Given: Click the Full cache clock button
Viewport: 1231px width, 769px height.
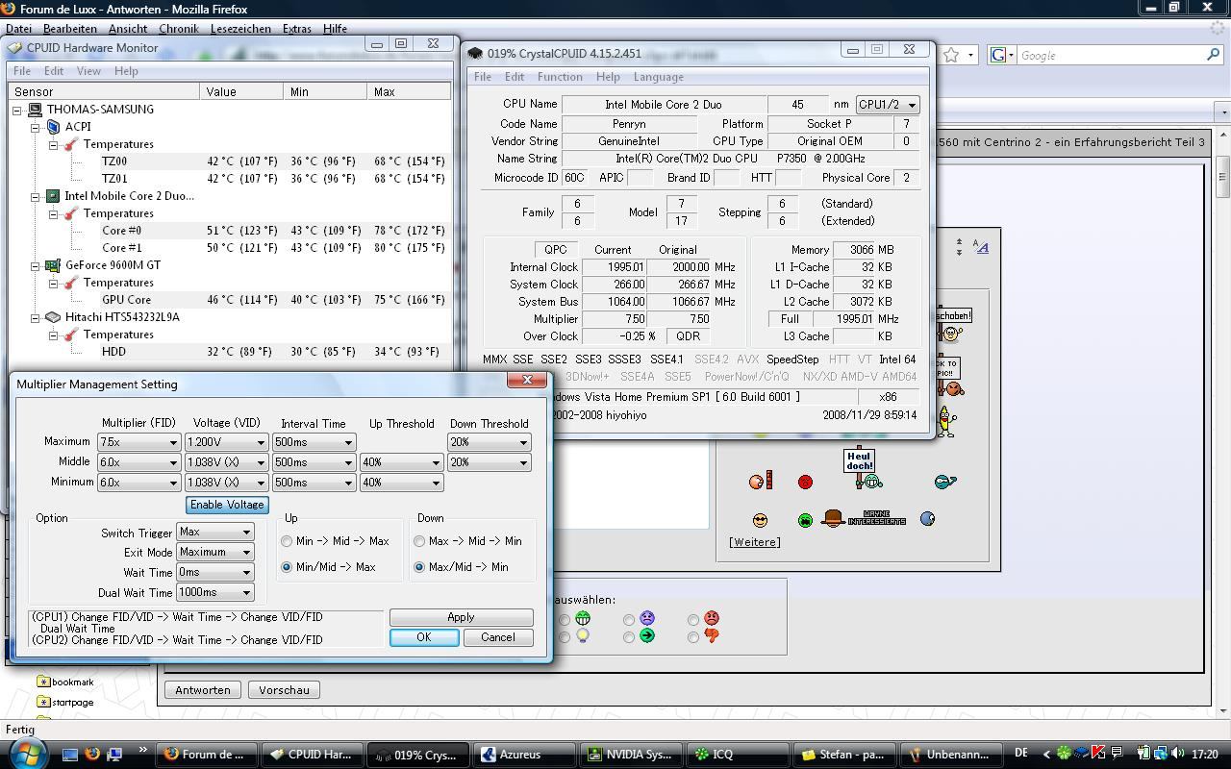Looking at the screenshot, I should [x=790, y=319].
